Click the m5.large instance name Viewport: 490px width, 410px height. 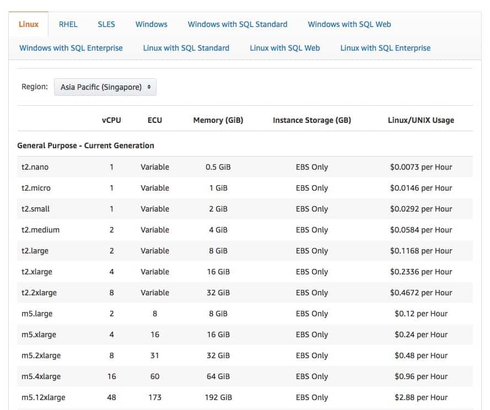click(x=37, y=314)
